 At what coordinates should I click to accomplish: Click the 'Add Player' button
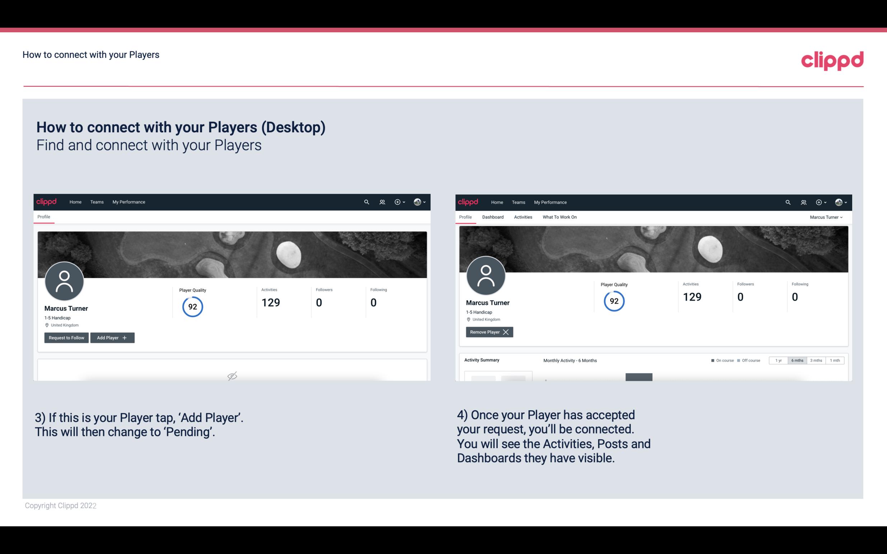pyautogui.click(x=112, y=337)
